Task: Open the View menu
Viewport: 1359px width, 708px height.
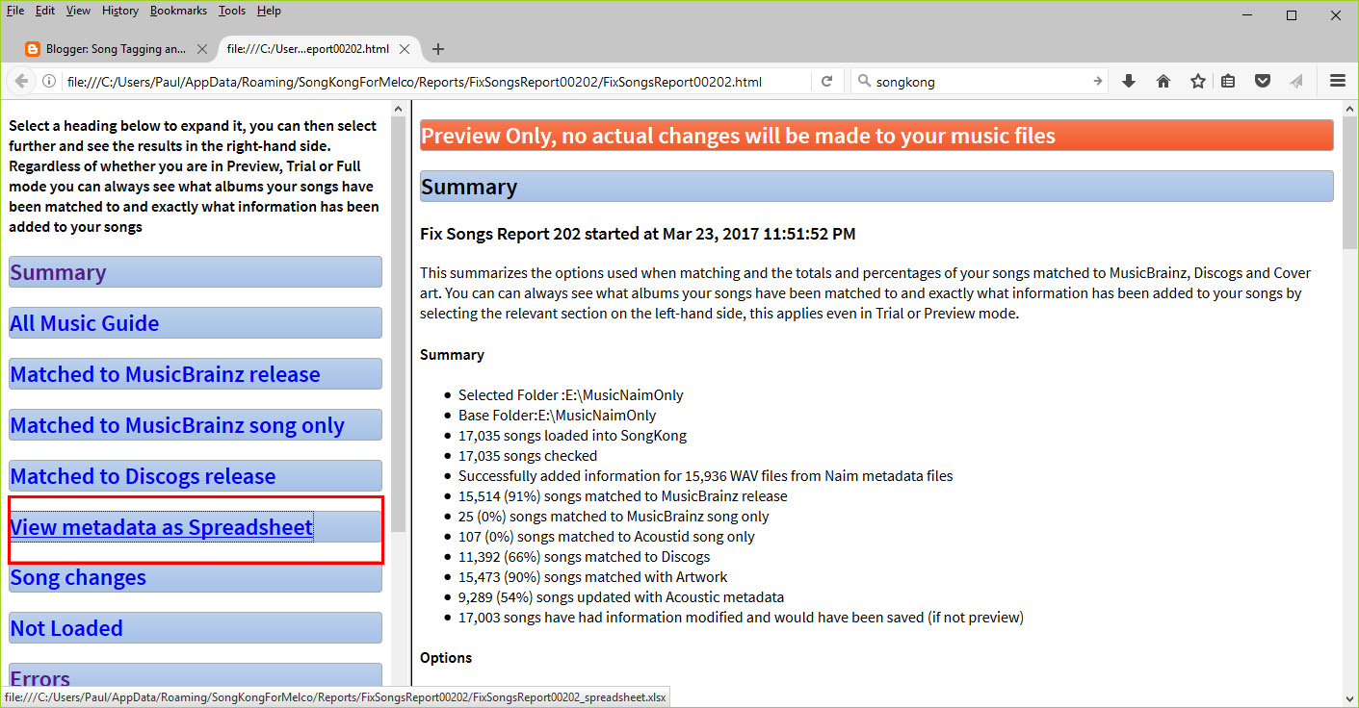Action: (x=78, y=11)
